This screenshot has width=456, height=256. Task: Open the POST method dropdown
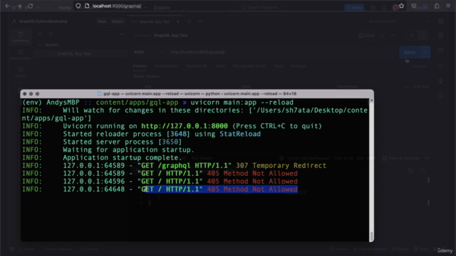coord(149,52)
